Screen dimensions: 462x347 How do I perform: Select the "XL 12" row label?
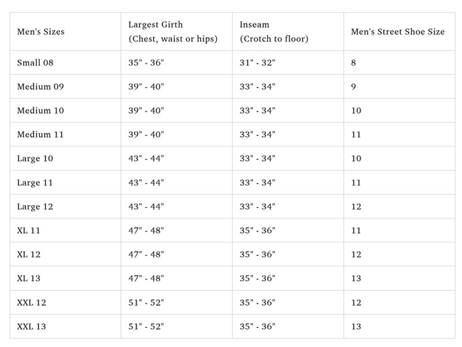coord(29,254)
